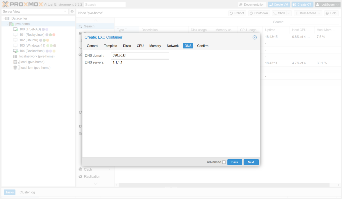The image size is (342, 199).
Task: Switch to the Network tab
Action: tap(173, 46)
